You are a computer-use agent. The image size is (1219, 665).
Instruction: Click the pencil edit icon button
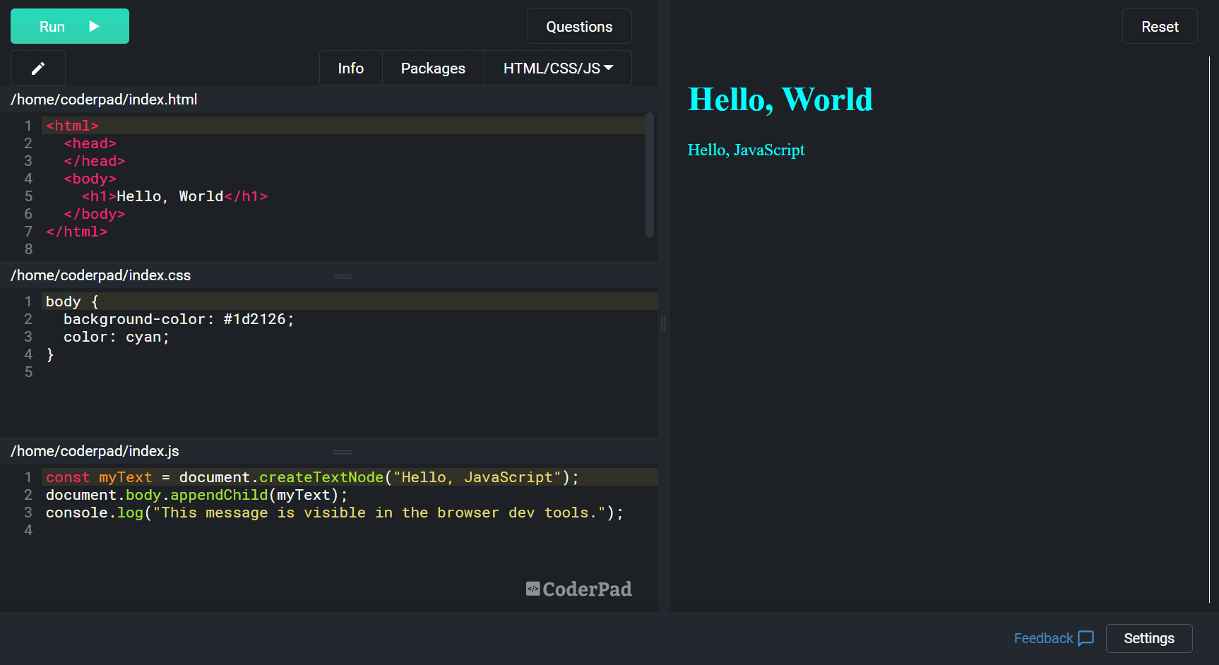click(x=38, y=68)
